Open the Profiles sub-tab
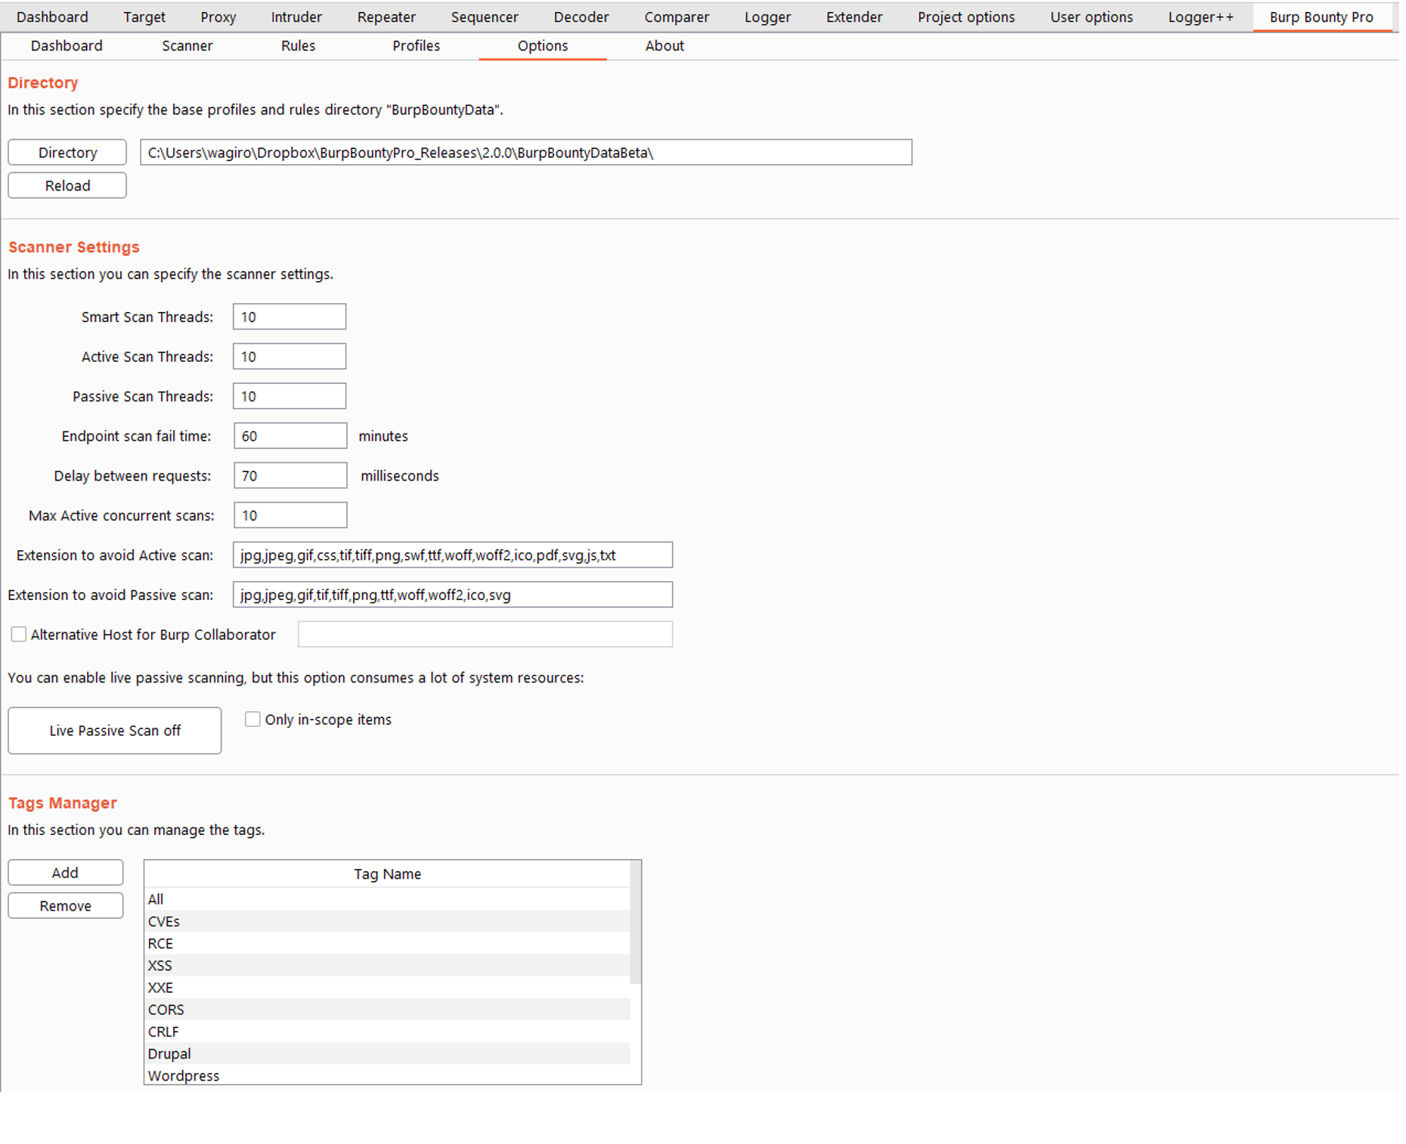1406x1144 pixels. tap(416, 45)
